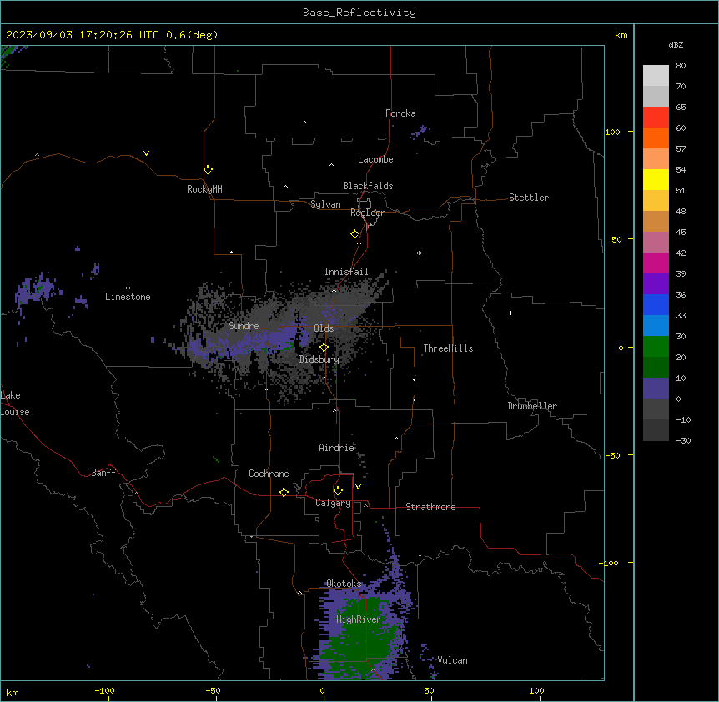The height and width of the screenshot is (702, 719).
Task: Click the Base_Reflectivity title text
Action: coord(359,13)
